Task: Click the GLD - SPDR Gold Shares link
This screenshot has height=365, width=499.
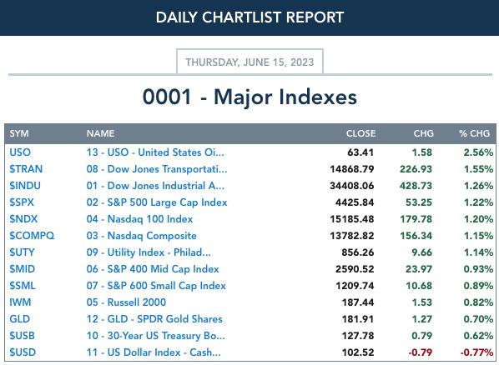Action: (x=154, y=319)
